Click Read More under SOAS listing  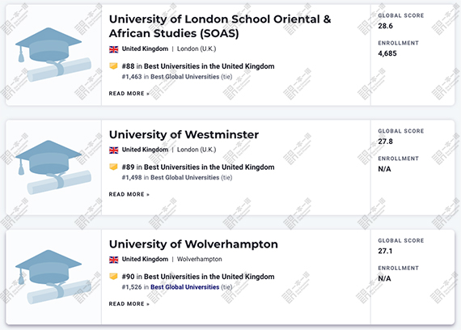(x=129, y=94)
